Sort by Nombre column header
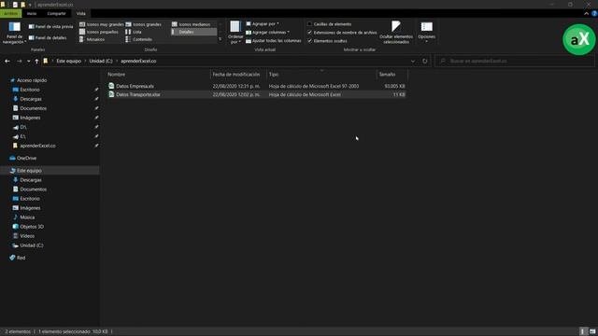598x336 pixels. click(158, 75)
